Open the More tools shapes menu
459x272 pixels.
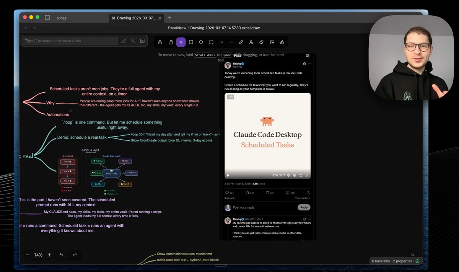click(x=282, y=42)
